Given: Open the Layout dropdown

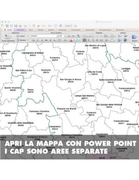Looking at the screenshot, I should 23,36.
